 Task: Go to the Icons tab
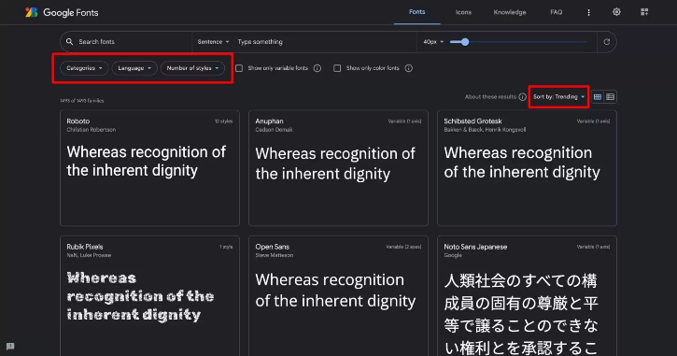pyautogui.click(x=463, y=12)
